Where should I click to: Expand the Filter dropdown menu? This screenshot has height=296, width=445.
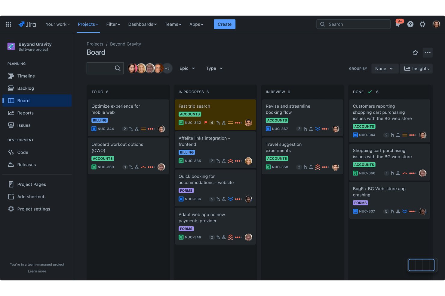[x=113, y=24]
